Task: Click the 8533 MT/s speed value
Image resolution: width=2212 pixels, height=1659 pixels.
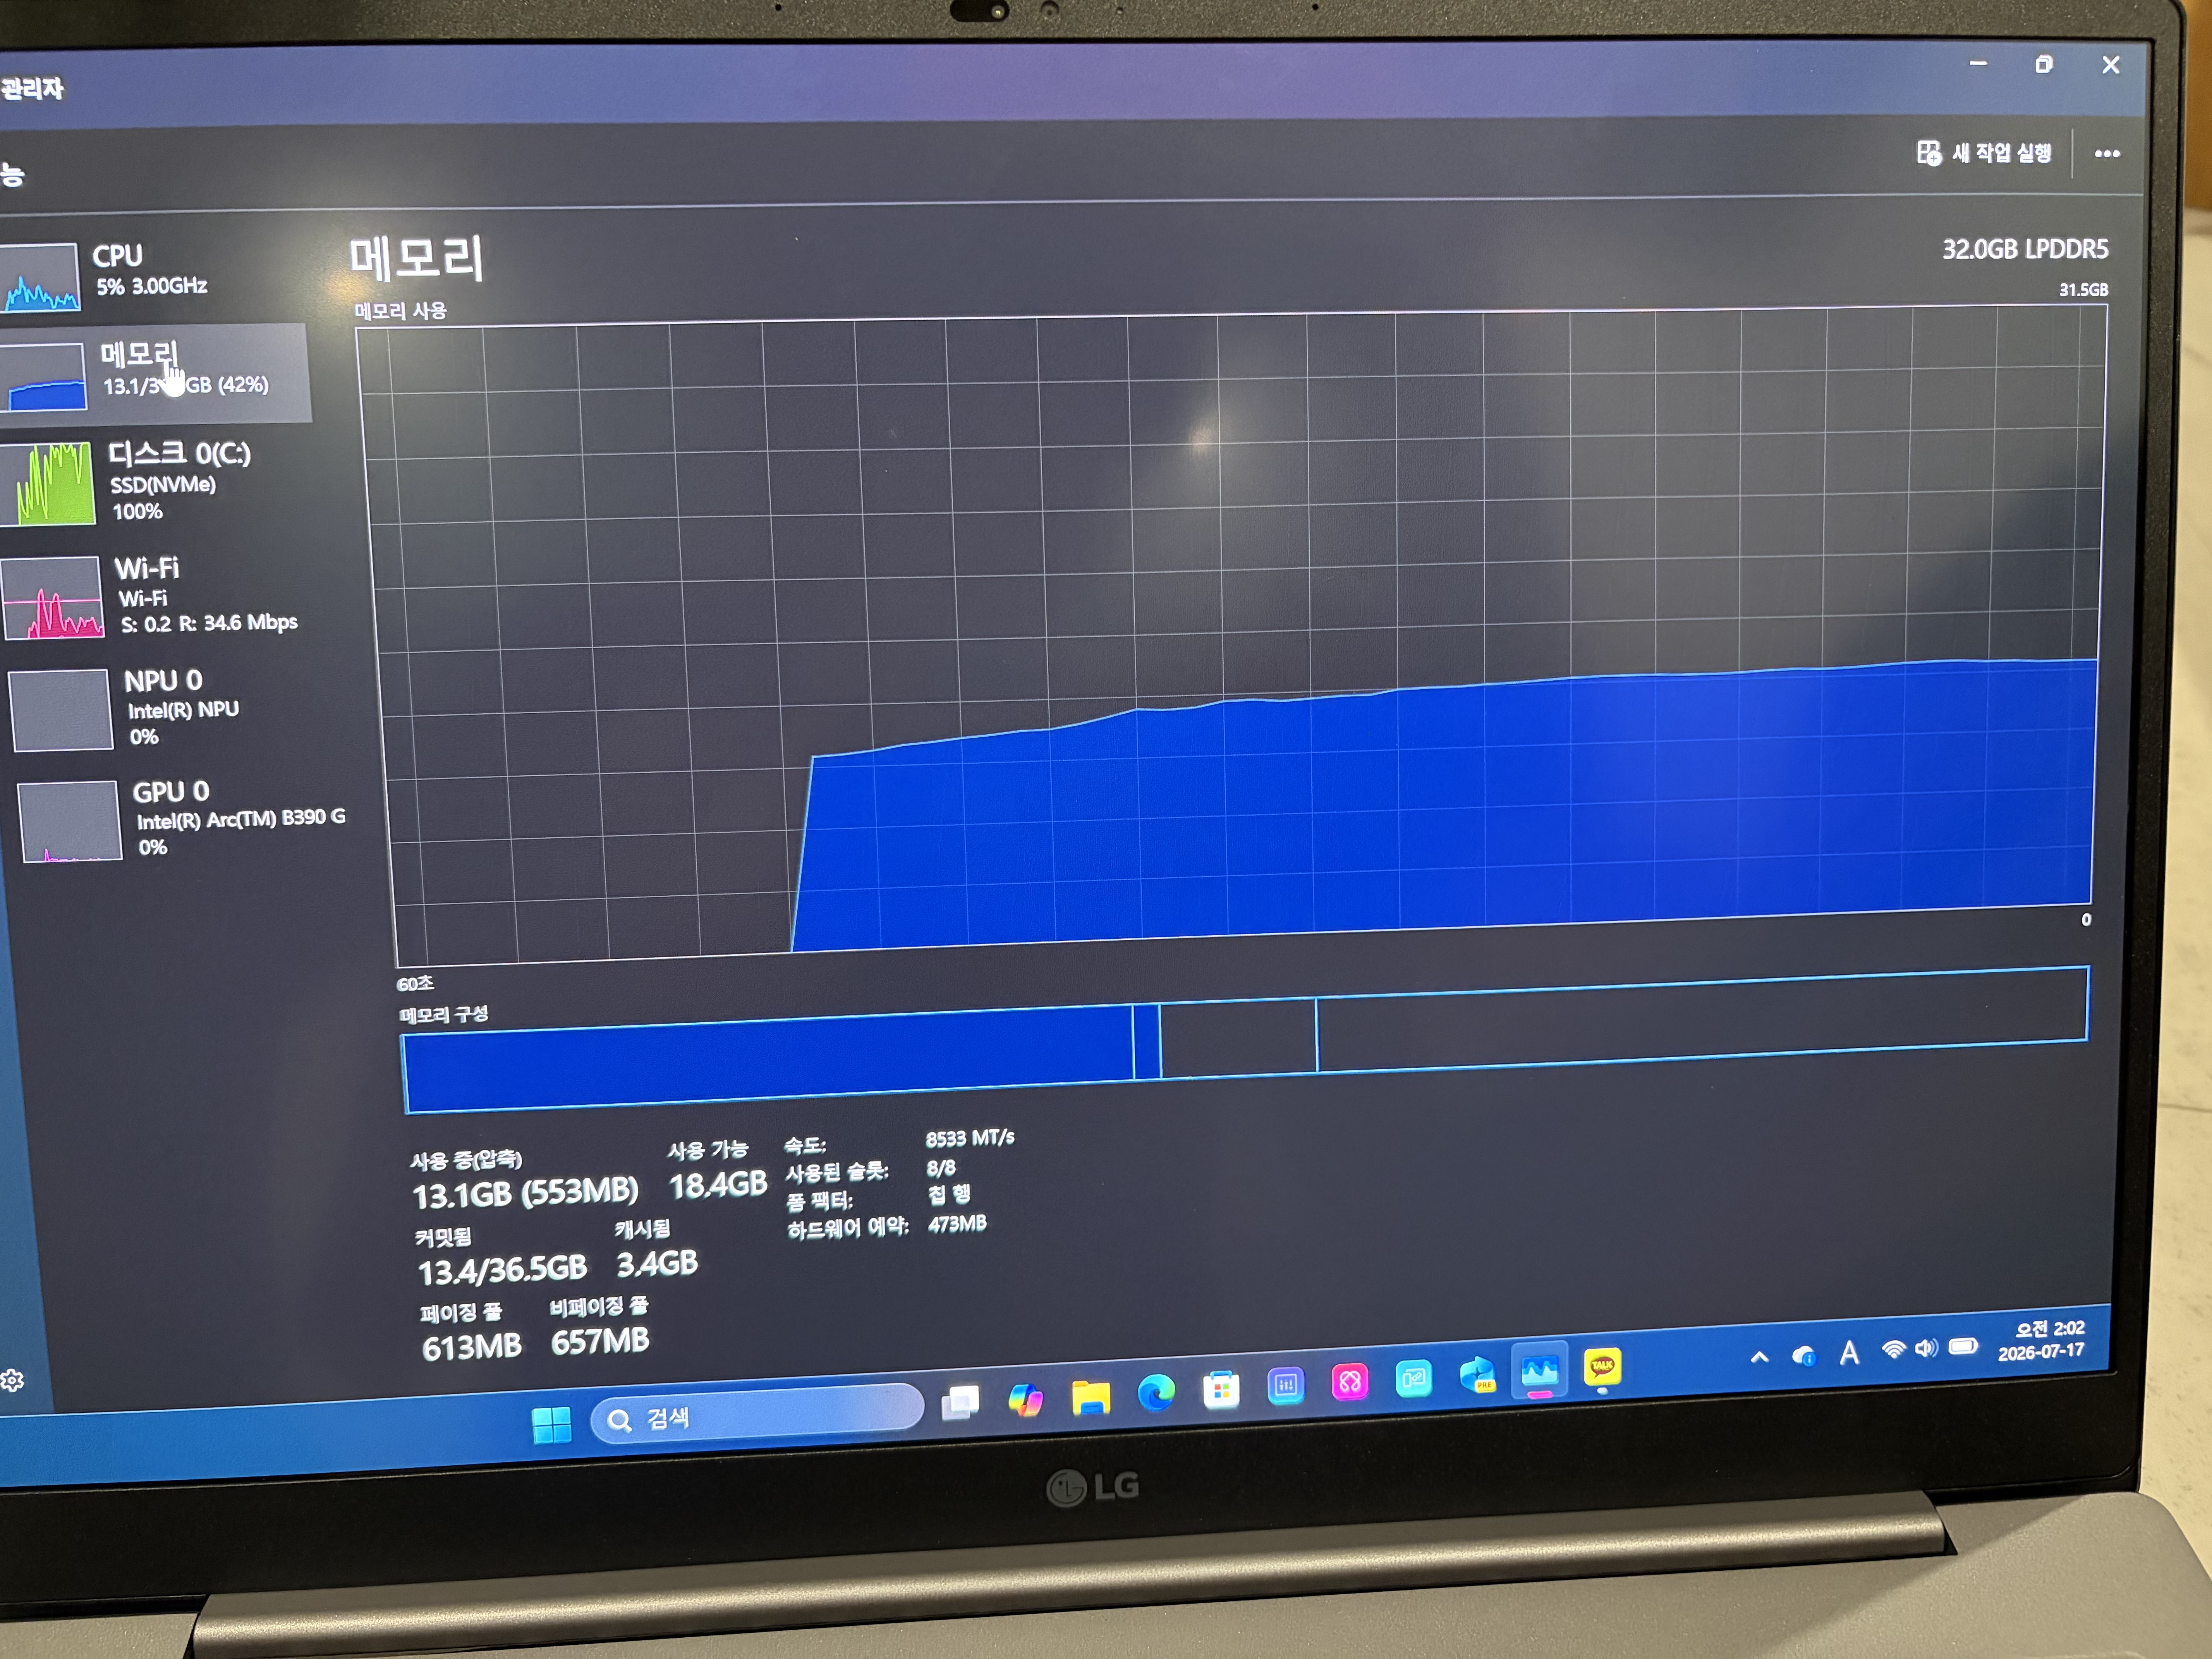Action: coord(970,1138)
